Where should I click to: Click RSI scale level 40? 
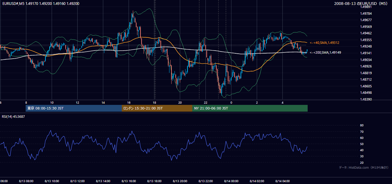coord(362,150)
